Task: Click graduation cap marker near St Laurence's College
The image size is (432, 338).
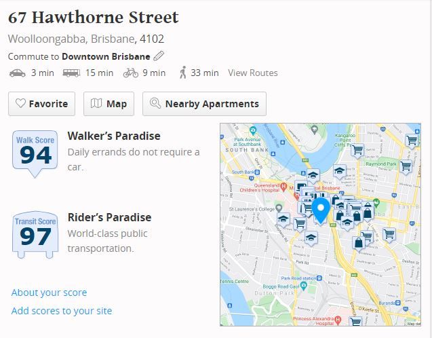Action: 283,220
